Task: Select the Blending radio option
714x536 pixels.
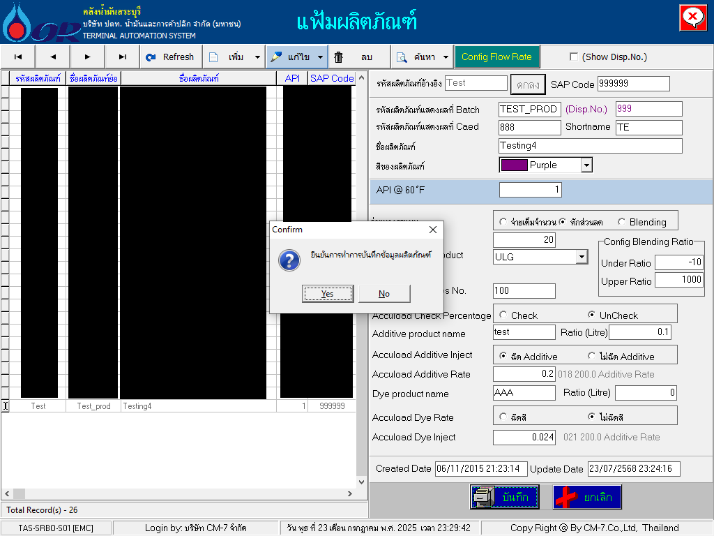Action: coord(622,222)
